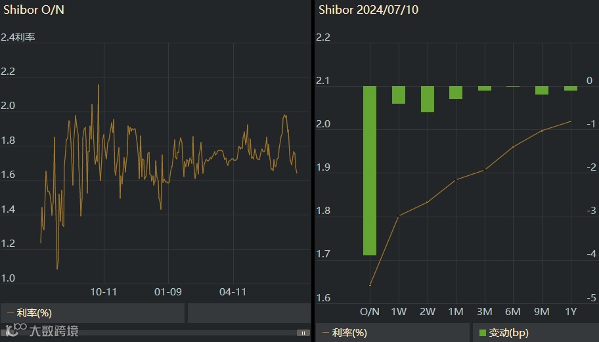Click the 1Y point on the rate curve

point(570,121)
